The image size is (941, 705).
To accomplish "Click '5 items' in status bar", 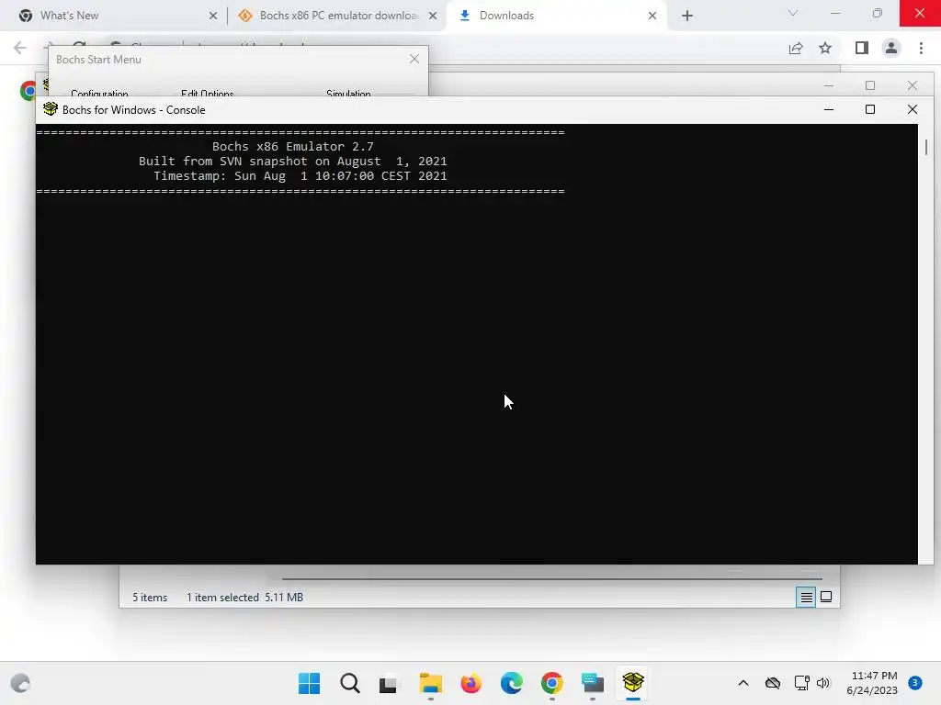I will coord(150,598).
